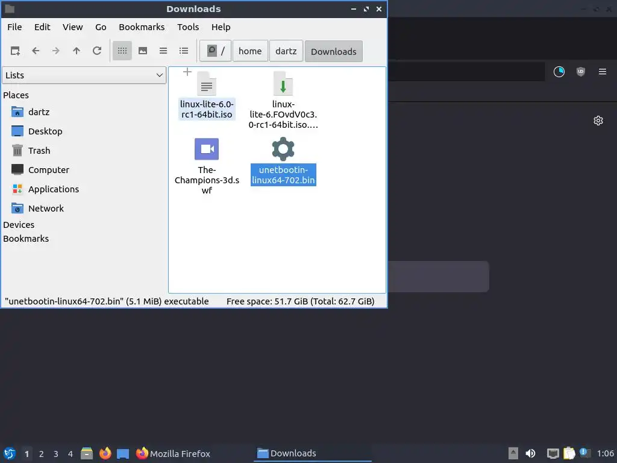
Task: Create a new tab with the toolbar icon
Action: point(15,51)
